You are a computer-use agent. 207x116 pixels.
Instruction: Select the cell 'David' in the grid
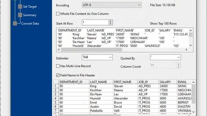click(125, 107)
